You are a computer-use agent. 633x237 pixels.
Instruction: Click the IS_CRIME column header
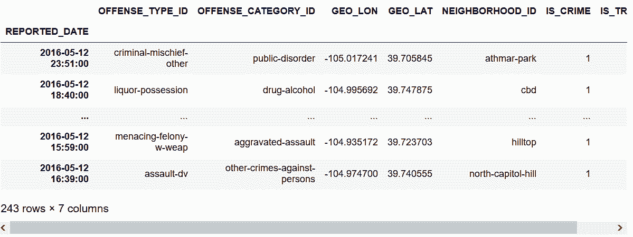[568, 11]
